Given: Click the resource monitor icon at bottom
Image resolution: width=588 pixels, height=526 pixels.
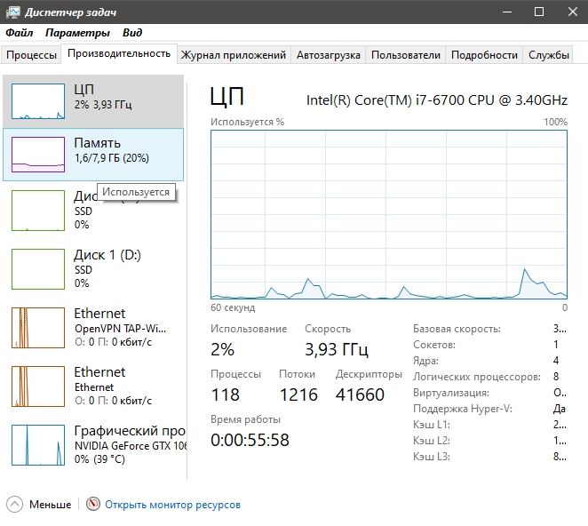Looking at the screenshot, I should tap(93, 504).
